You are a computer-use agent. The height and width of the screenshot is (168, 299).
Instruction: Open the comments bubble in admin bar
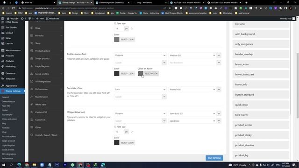29,19
